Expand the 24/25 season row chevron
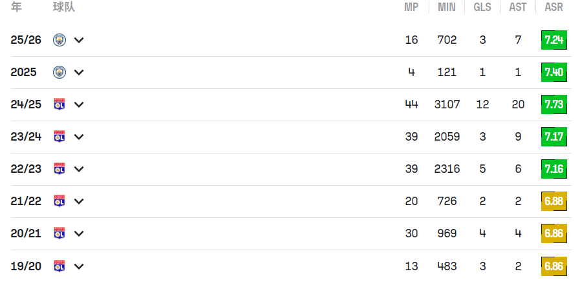Viewport: 580px width, 287px height. pyautogui.click(x=79, y=104)
